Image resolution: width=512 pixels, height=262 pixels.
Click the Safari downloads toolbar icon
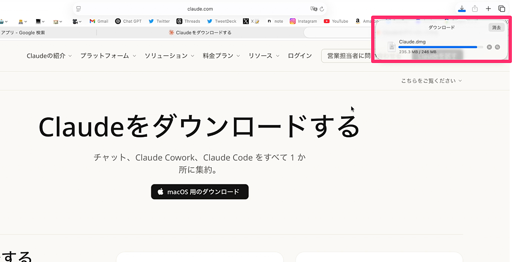[462, 9]
